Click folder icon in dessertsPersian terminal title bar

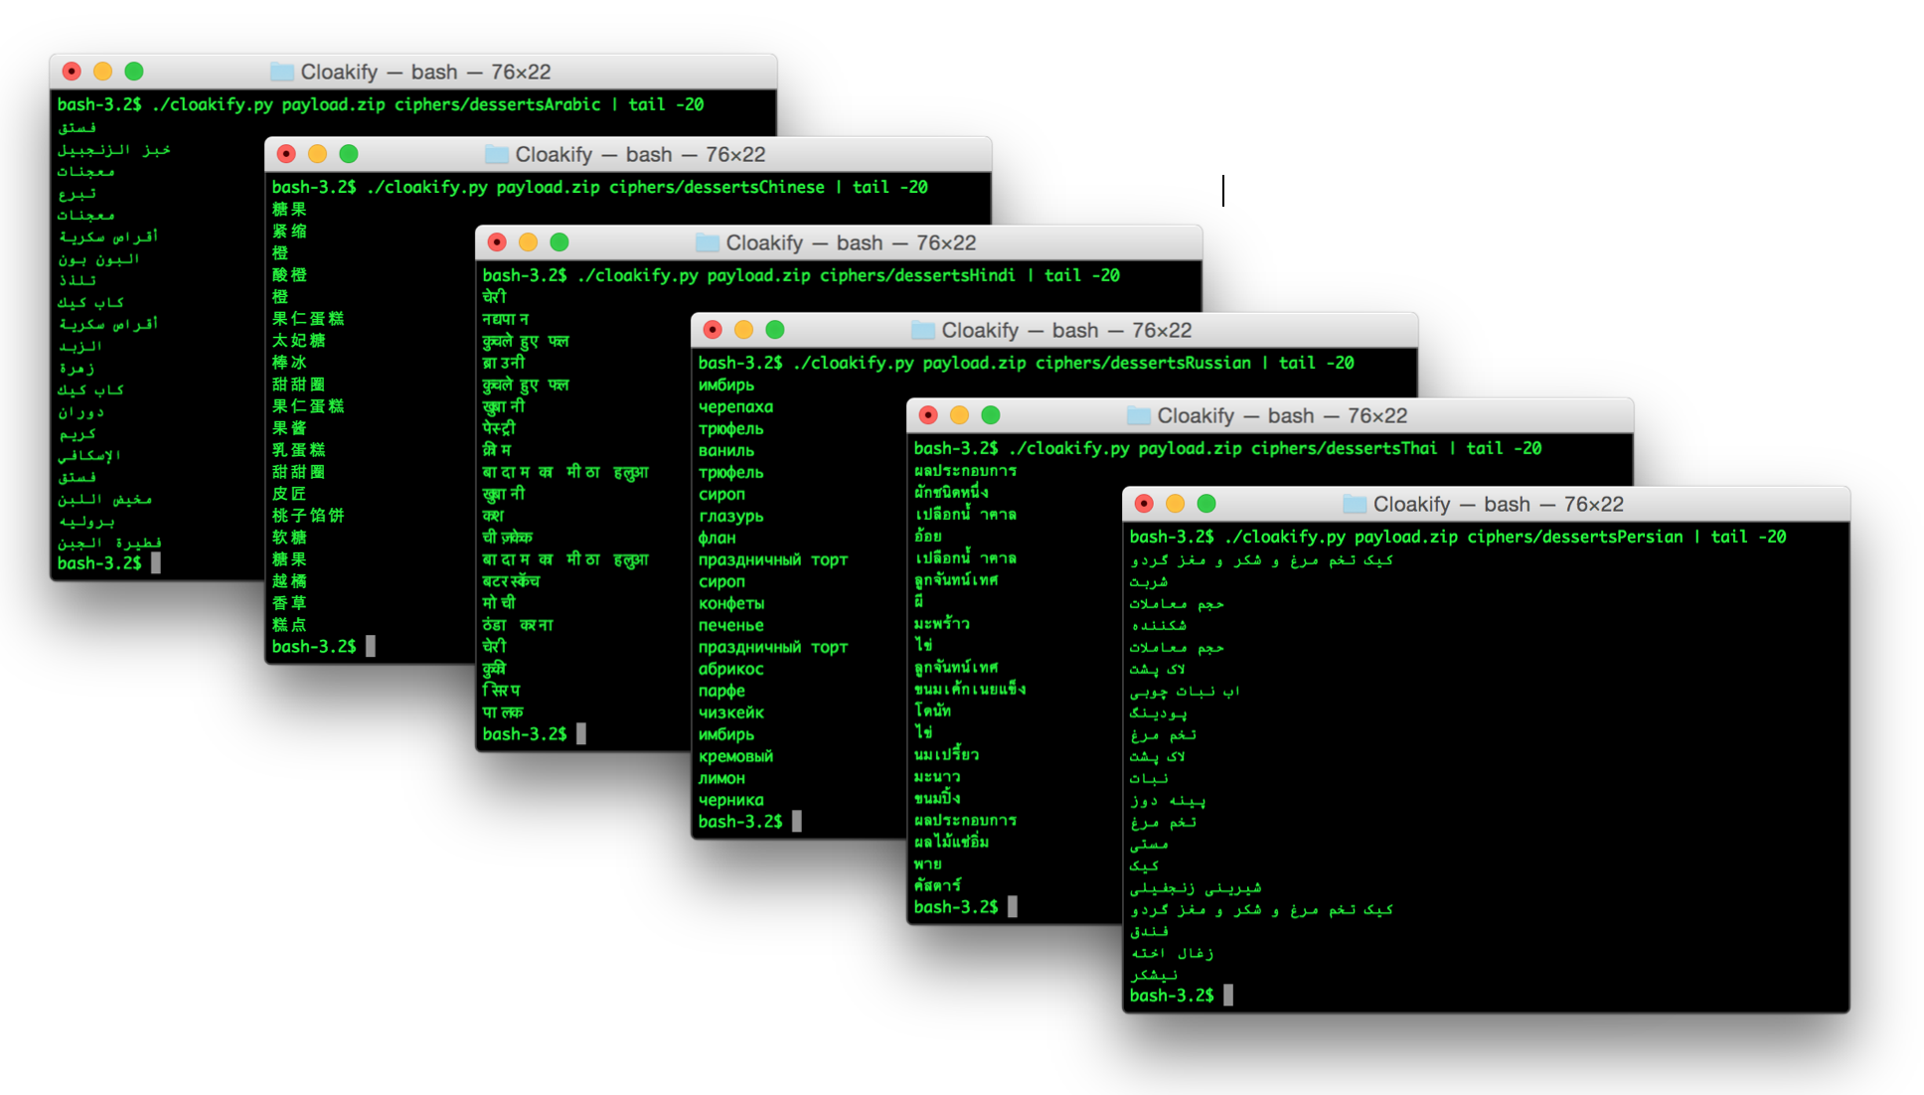coord(1355,504)
